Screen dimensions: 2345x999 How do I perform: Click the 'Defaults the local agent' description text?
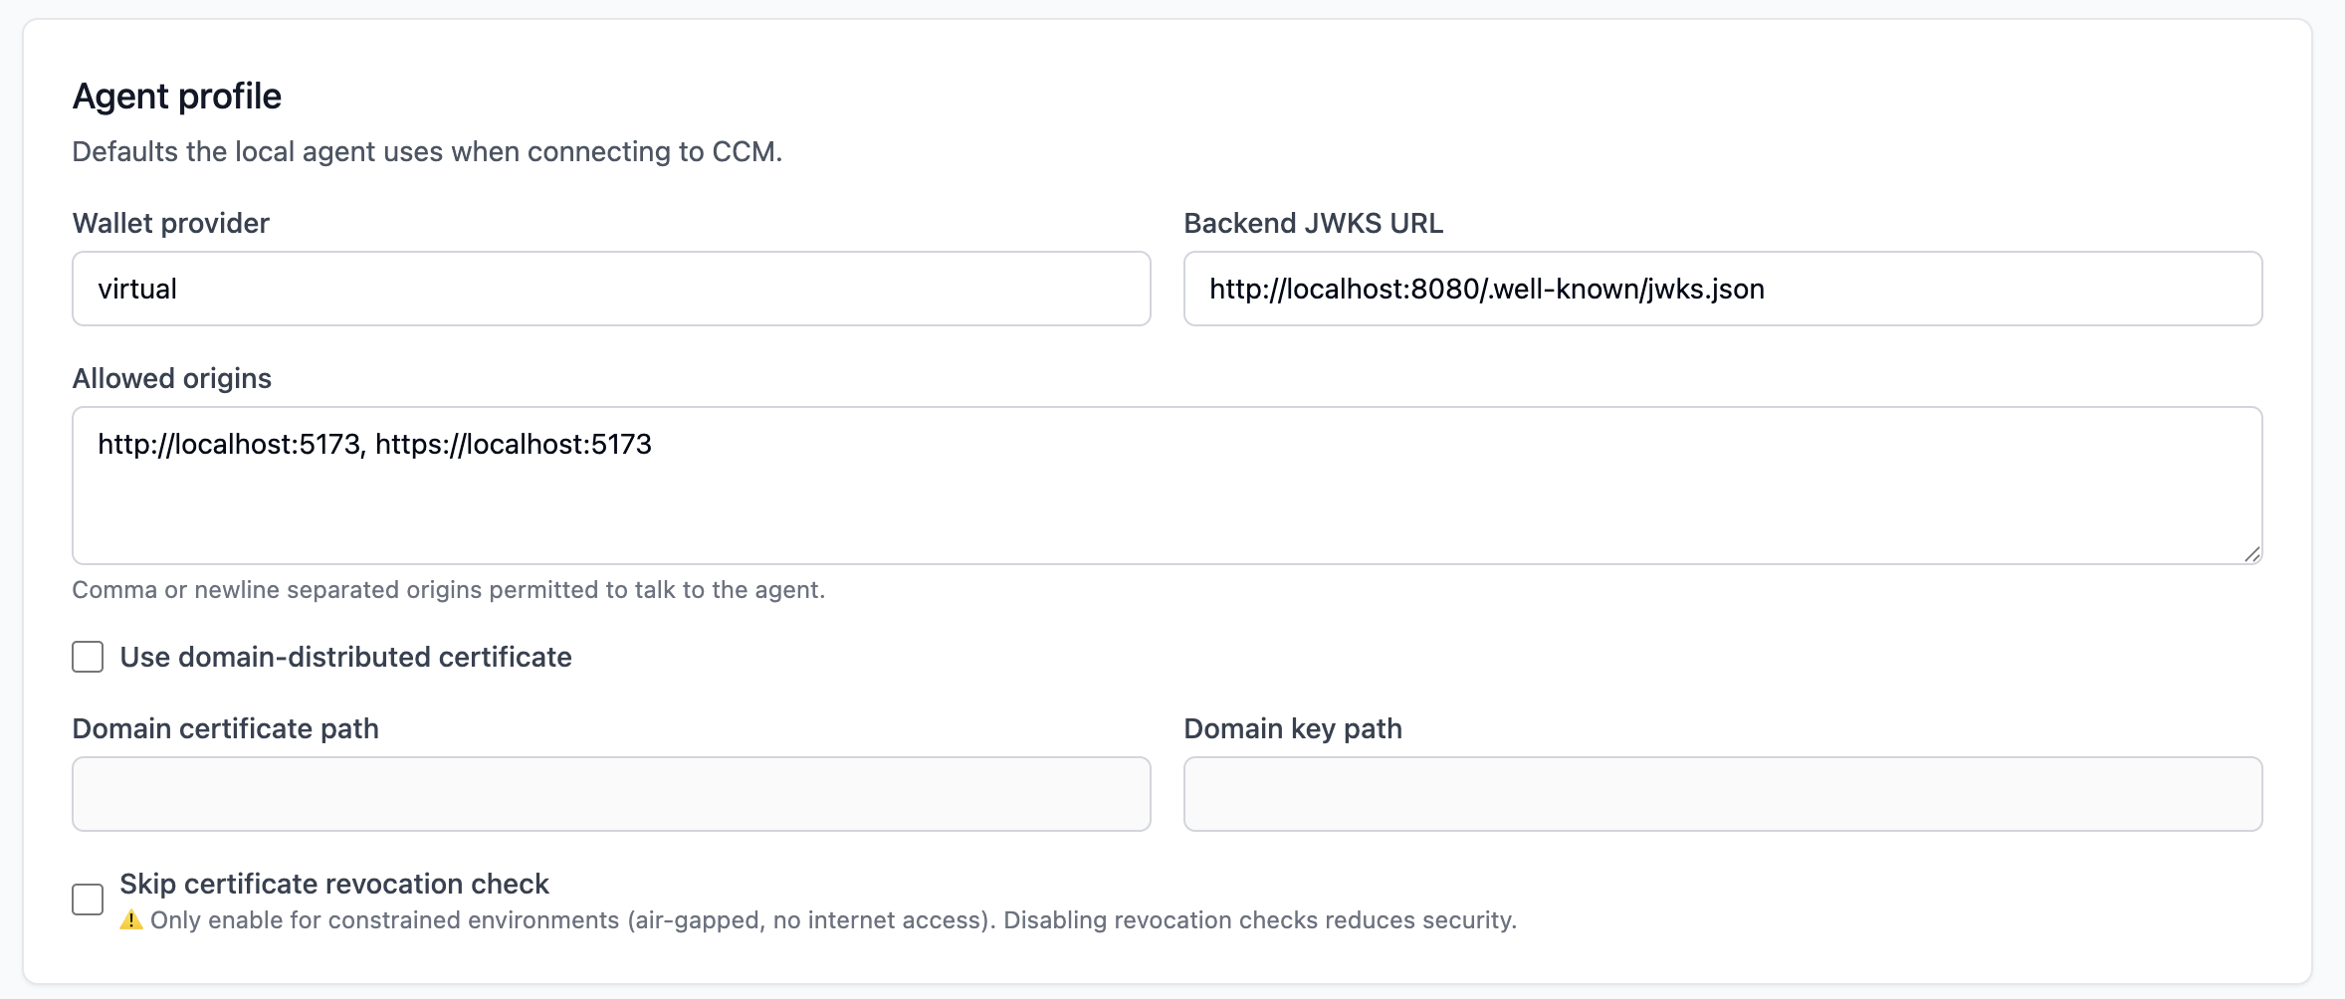point(427,151)
